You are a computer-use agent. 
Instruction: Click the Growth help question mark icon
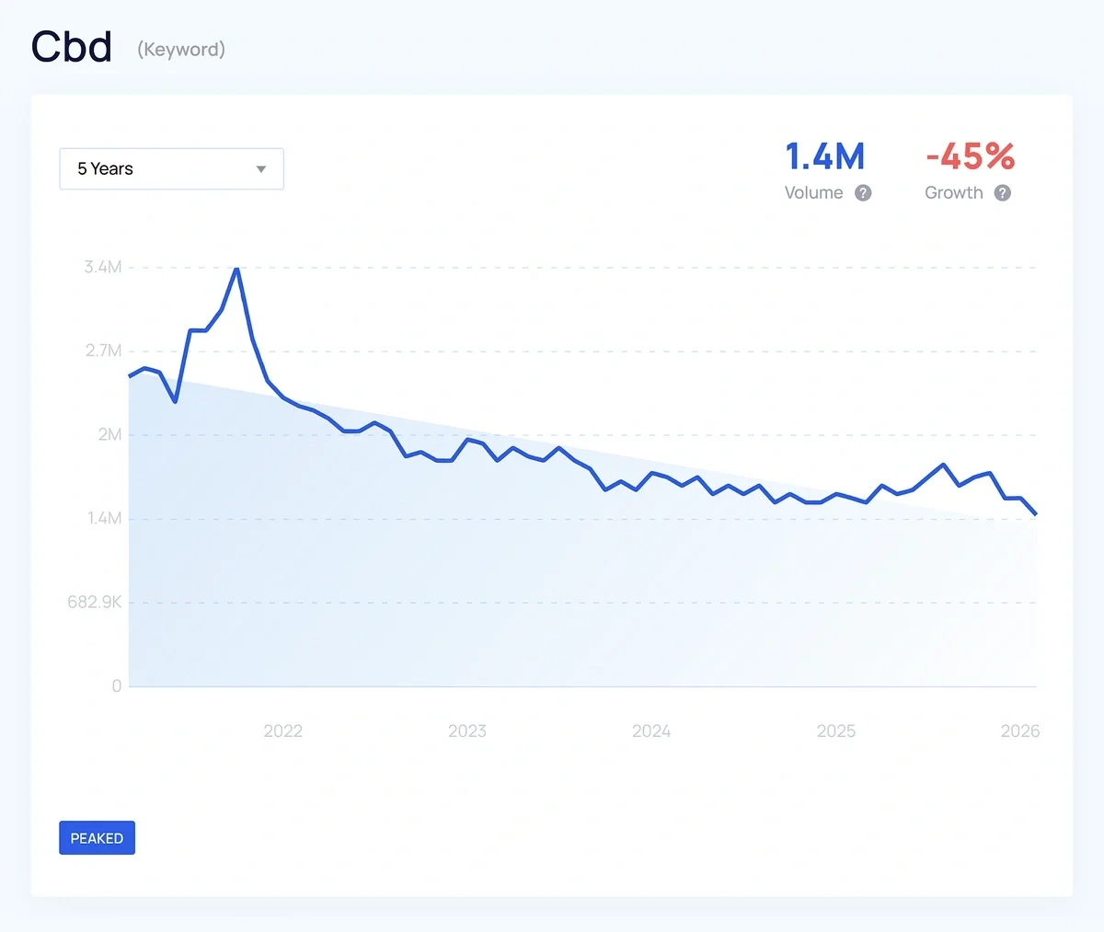click(1002, 193)
